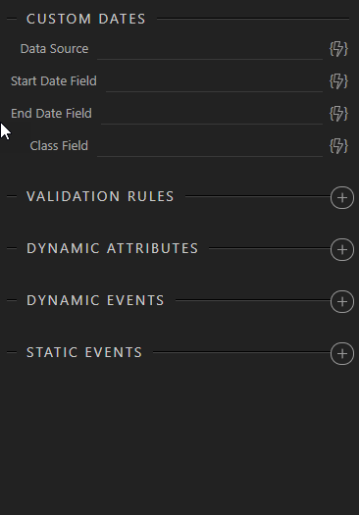Collapse Dynamic Attributes section via its dash
The width and height of the screenshot is (359, 515).
(12, 248)
